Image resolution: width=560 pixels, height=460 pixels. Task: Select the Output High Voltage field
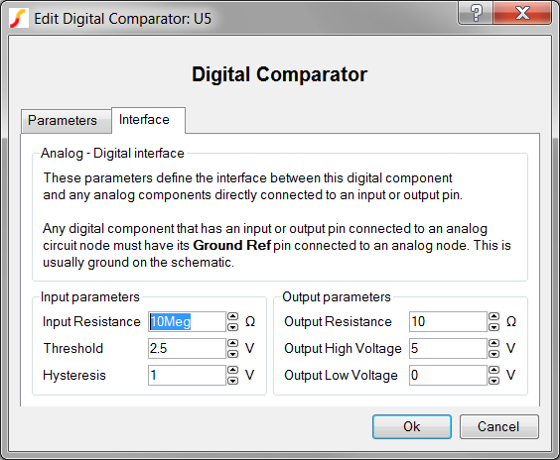tap(448, 348)
